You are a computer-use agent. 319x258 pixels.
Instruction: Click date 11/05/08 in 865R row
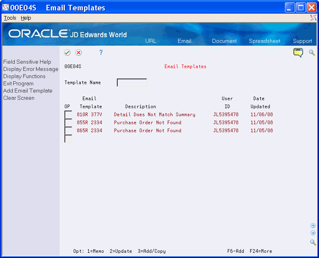point(262,131)
